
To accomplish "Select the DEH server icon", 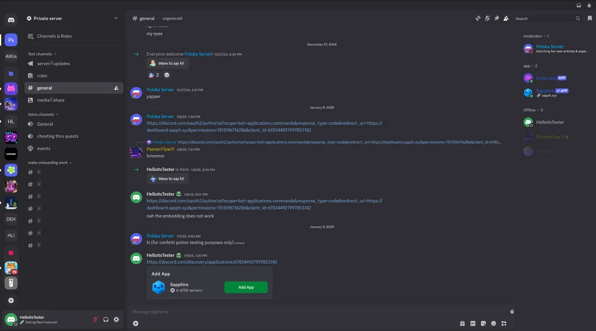I will coord(11,219).
